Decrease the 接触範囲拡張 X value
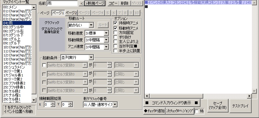Screen dimensions: 259x118 pos(53,106)
